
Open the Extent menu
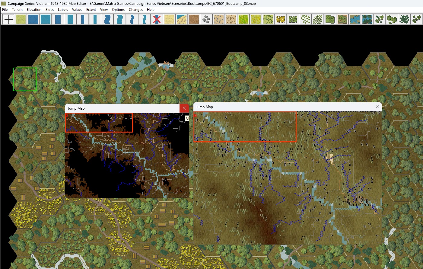point(91,10)
